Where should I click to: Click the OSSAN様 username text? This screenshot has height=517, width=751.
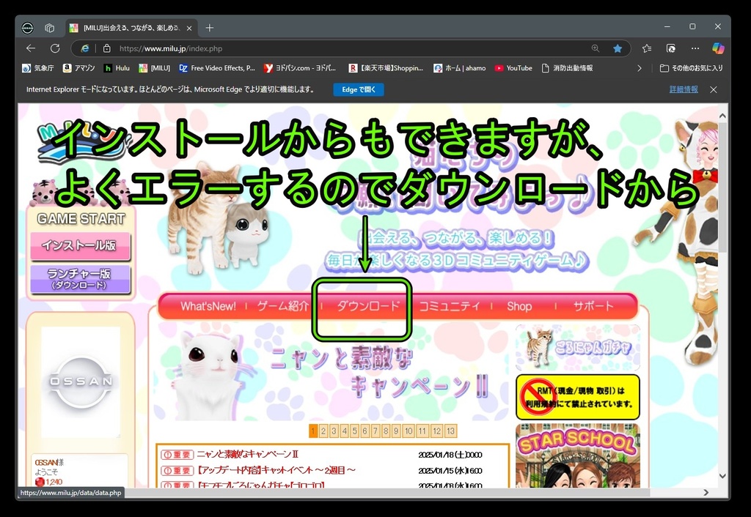(x=49, y=463)
